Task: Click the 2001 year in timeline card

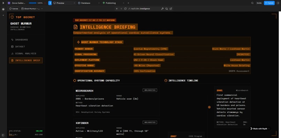Action: 220,91
